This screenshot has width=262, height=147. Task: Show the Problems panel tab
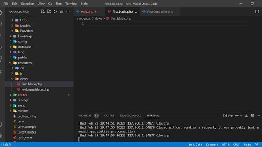click(85, 116)
